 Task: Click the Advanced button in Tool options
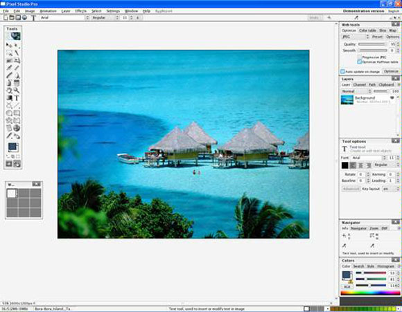click(351, 189)
